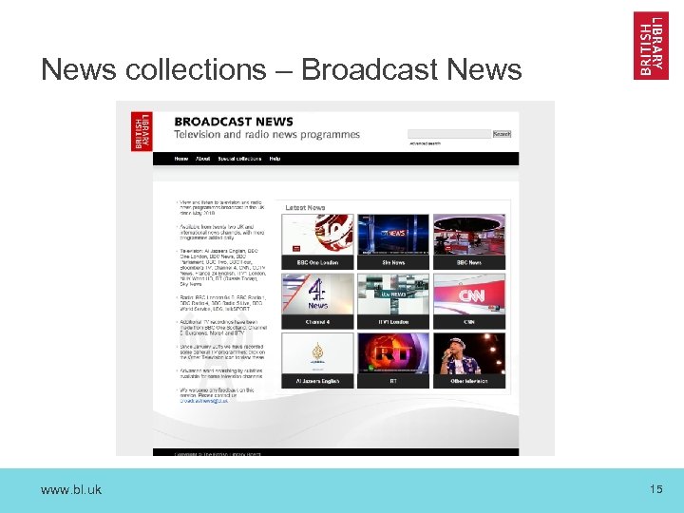Click the 'Channel 4' caption label
684x513 pixels.
[317, 322]
